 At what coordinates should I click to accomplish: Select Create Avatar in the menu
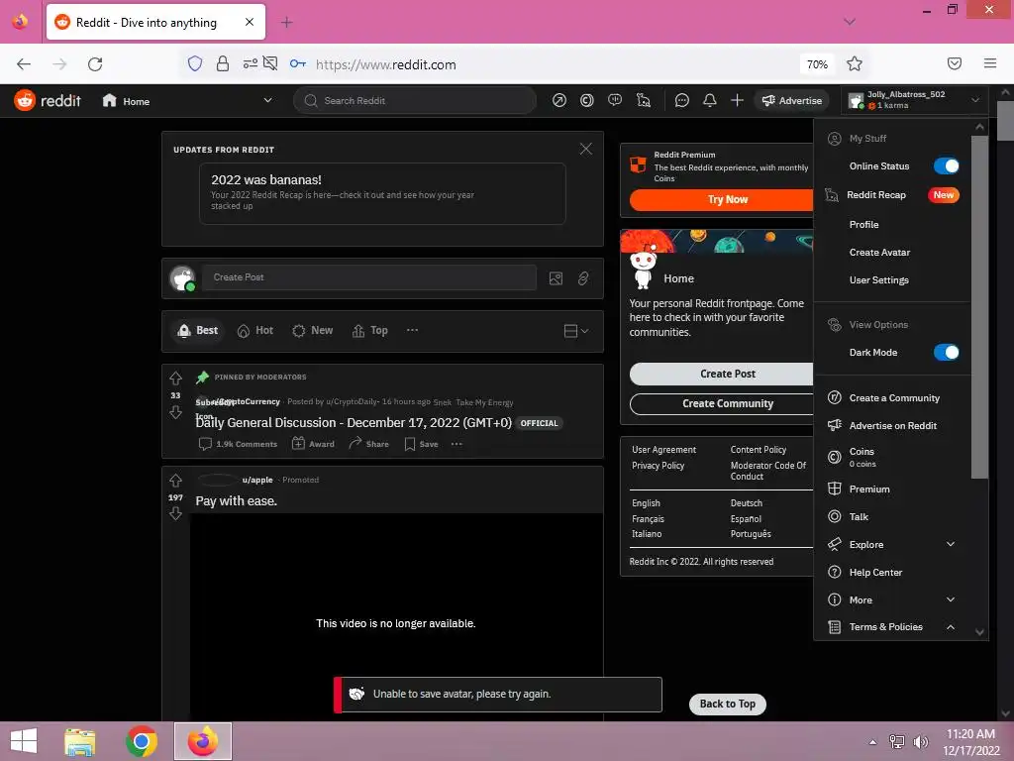[879, 253]
